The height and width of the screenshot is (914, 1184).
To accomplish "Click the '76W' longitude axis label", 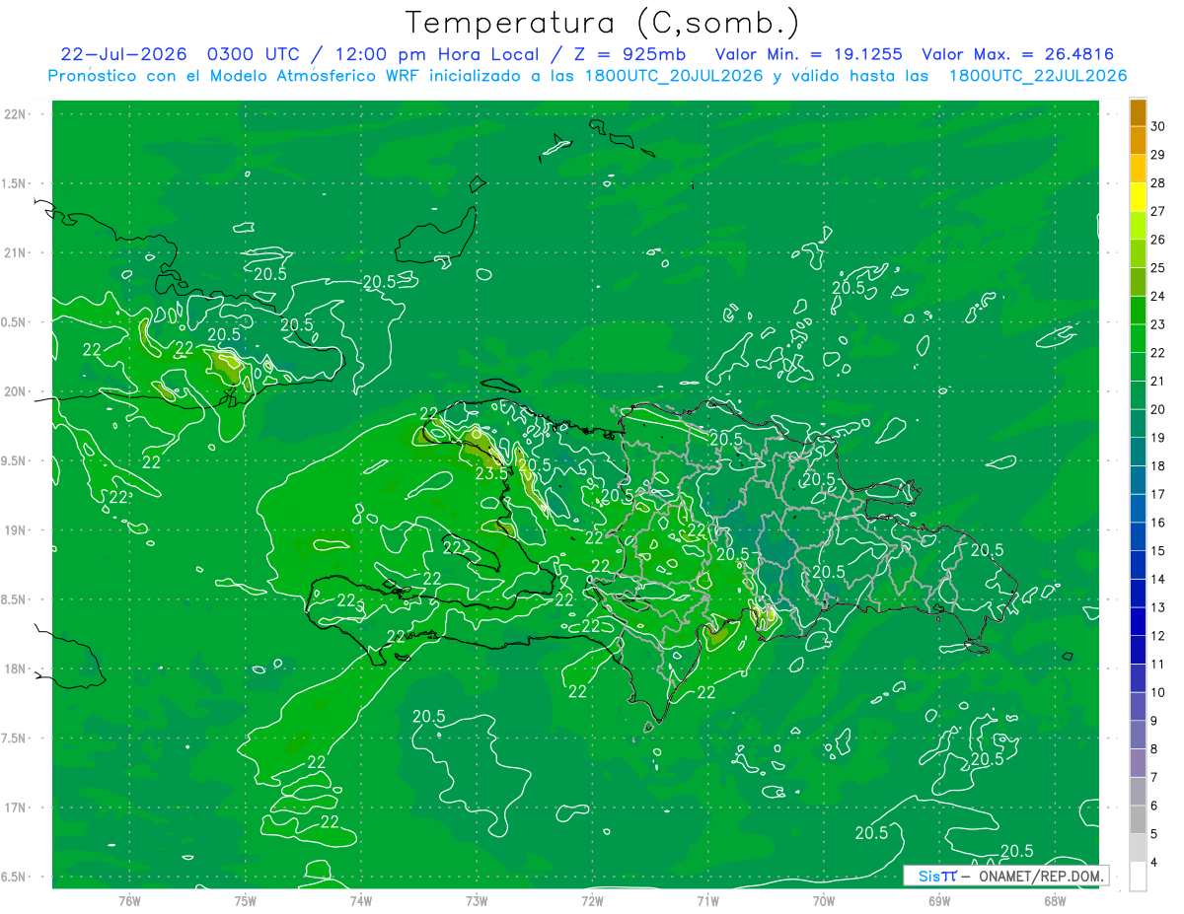I will (x=129, y=900).
